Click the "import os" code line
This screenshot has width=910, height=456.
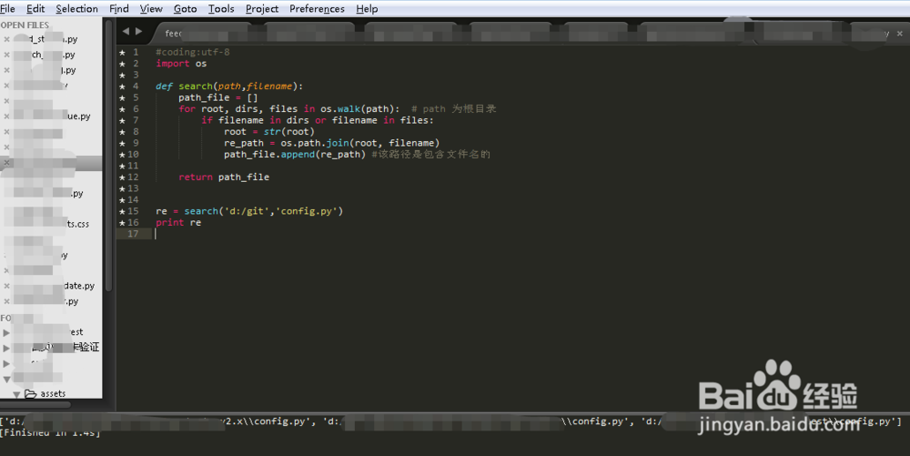[x=181, y=64]
